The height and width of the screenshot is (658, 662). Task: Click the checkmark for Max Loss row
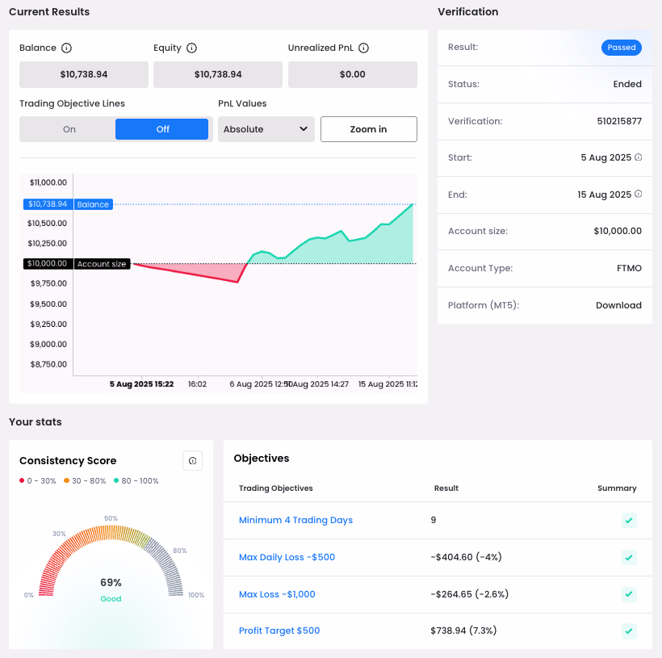pos(629,594)
